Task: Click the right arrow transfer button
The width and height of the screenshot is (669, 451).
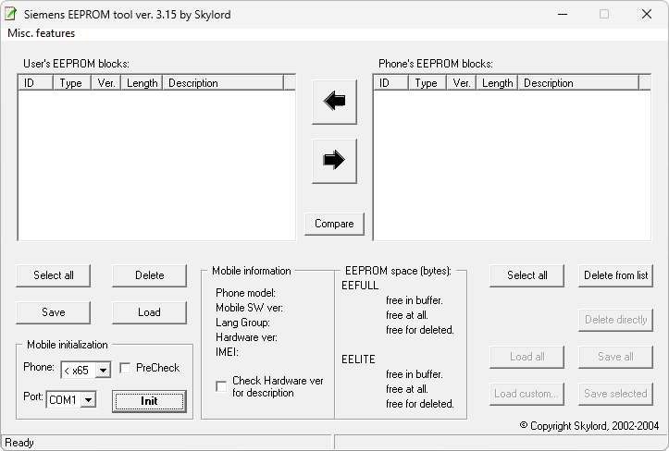Action: click(335, 161)
